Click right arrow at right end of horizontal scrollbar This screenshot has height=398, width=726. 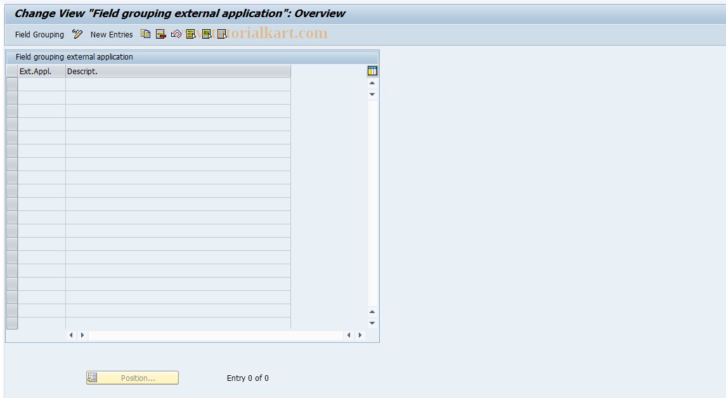[360, 335]
